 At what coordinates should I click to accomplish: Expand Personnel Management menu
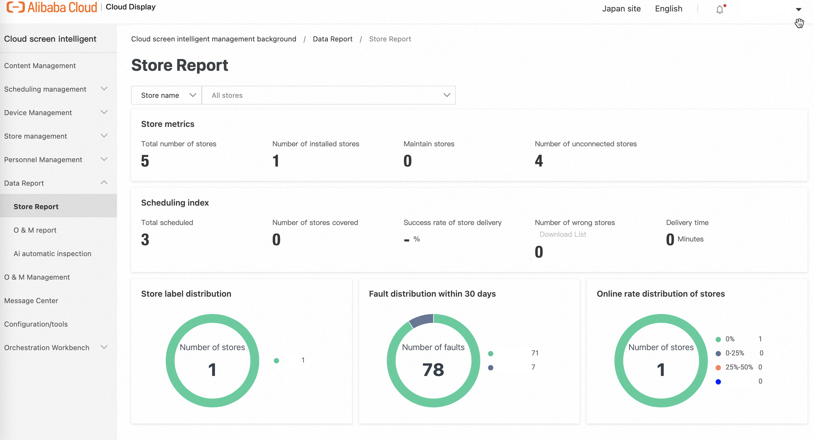[59, 160]
